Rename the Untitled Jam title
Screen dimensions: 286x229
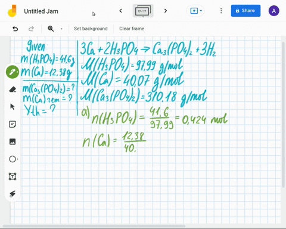(x=41, y=11)
